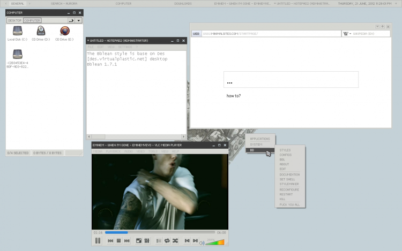This screenshot has width=402, height=251.
Task: Pause the video in VLC
Action: (x=98, y=241)
